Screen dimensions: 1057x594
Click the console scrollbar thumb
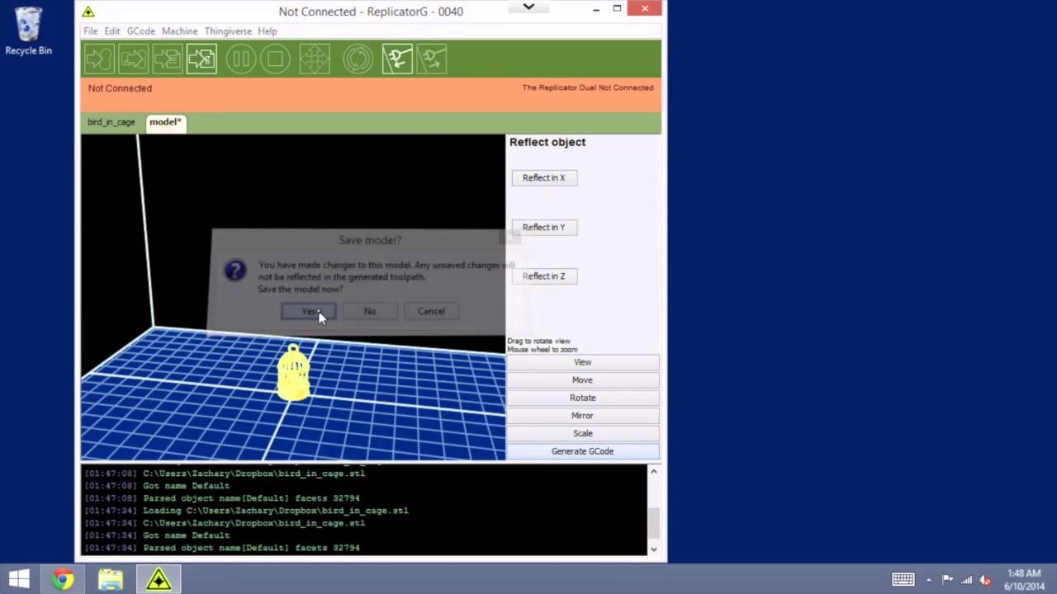[x=654, y=523]
